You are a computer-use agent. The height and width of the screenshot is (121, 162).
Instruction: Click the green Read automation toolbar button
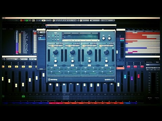click(x=27, y=21)
